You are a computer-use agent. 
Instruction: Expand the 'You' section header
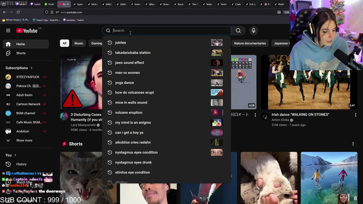[11, 155]
